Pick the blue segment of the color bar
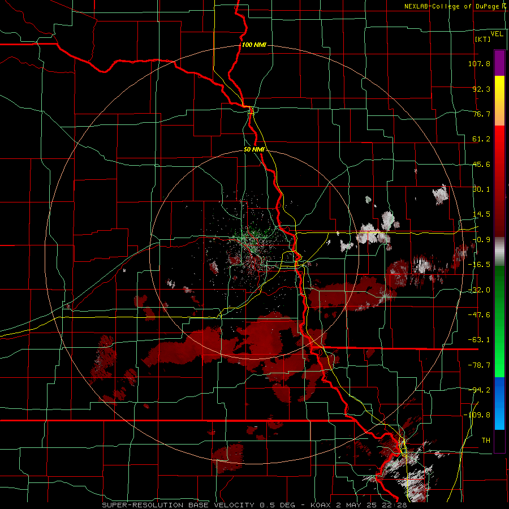Image resolution: width=509 pixels, height=509 pixels. pos(499,403)
